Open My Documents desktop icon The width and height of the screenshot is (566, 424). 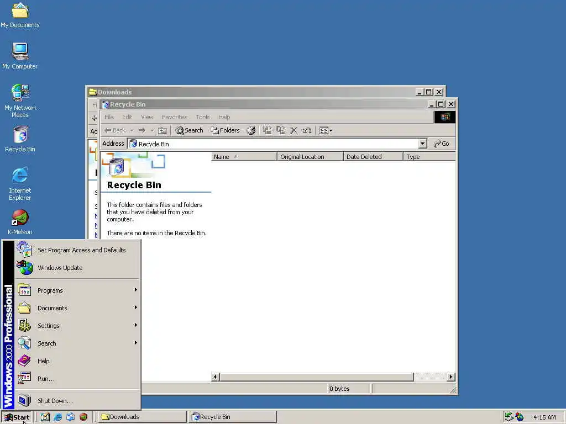(x=20, y=15)
